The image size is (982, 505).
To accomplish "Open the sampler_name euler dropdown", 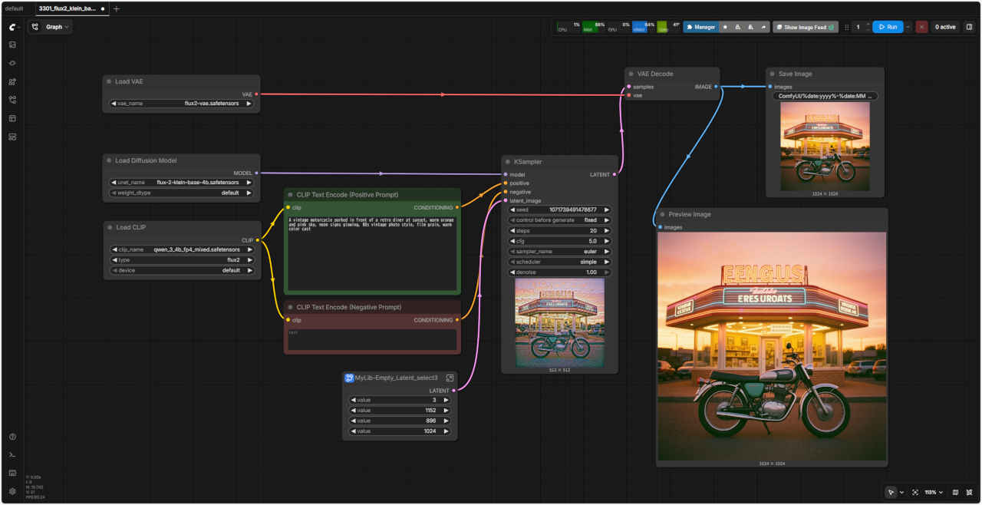I will pyautogui.click(x=559, y=251).
